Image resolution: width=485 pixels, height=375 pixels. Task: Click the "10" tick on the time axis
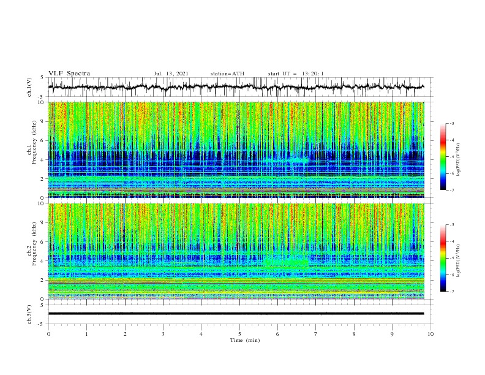click(x=430, y=334)
